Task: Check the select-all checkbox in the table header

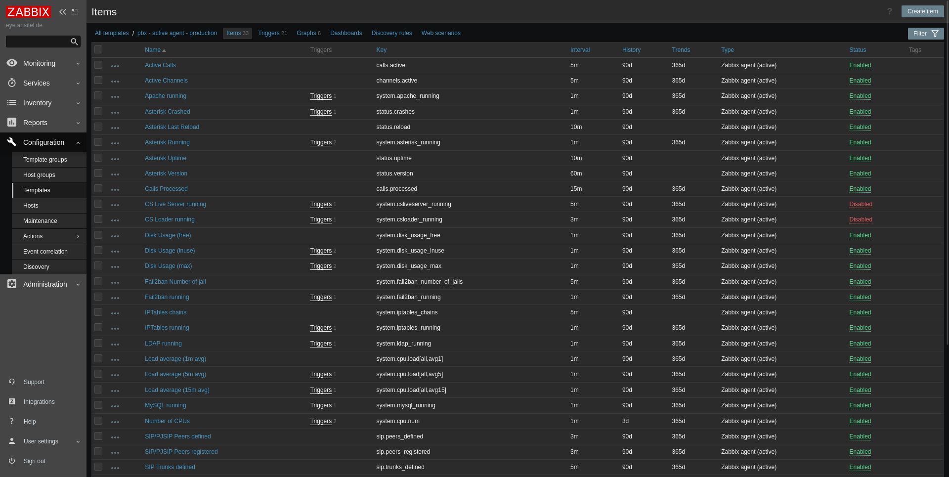Action: pyautogui.click(x=98, y=49)
